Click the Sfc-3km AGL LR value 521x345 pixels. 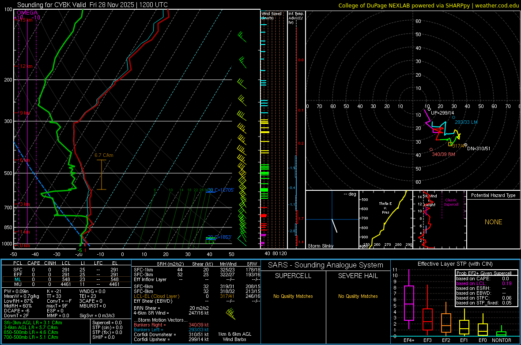pyautogui.click(x=33, y=323)
